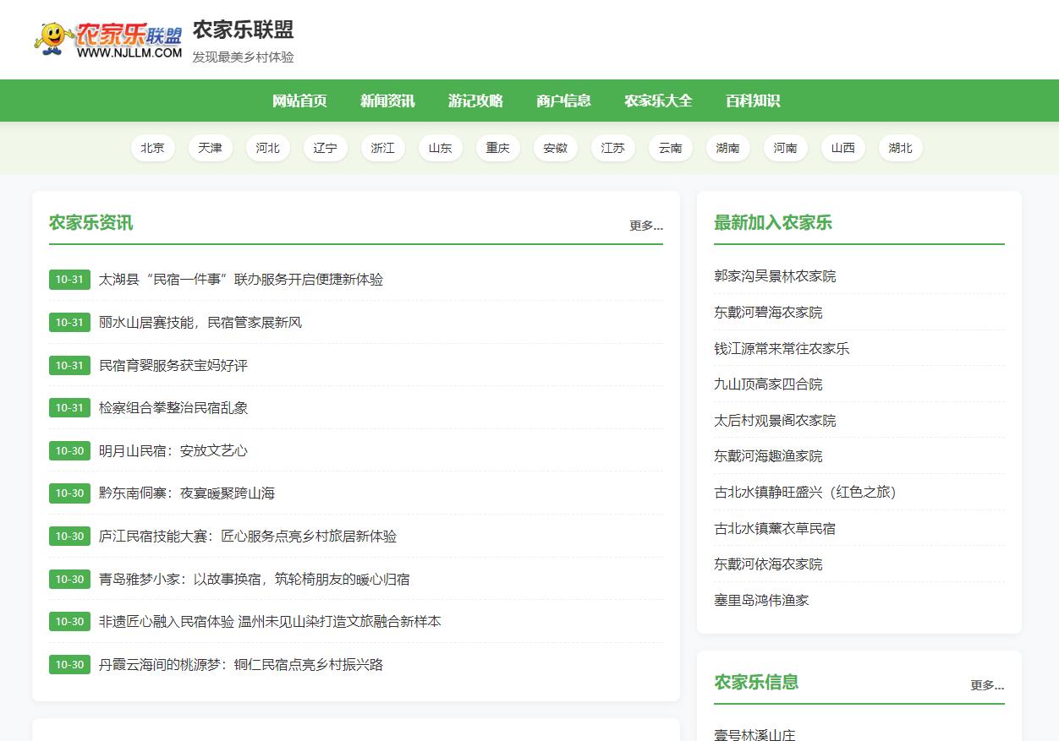Select the 北京 region filter
The width and height of the screenshot is (1059, 741).
(152, 147)
